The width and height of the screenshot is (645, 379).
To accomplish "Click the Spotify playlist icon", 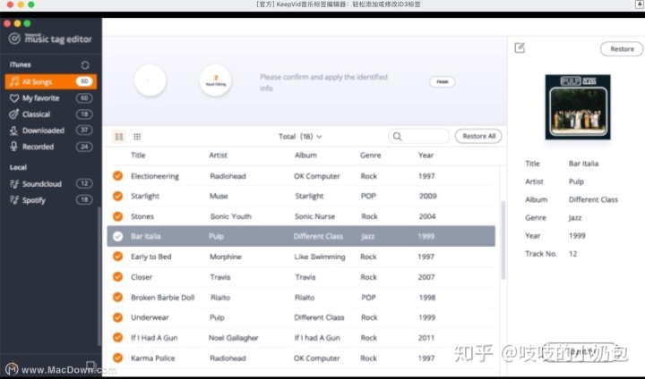I will click(x=14, y=200).
